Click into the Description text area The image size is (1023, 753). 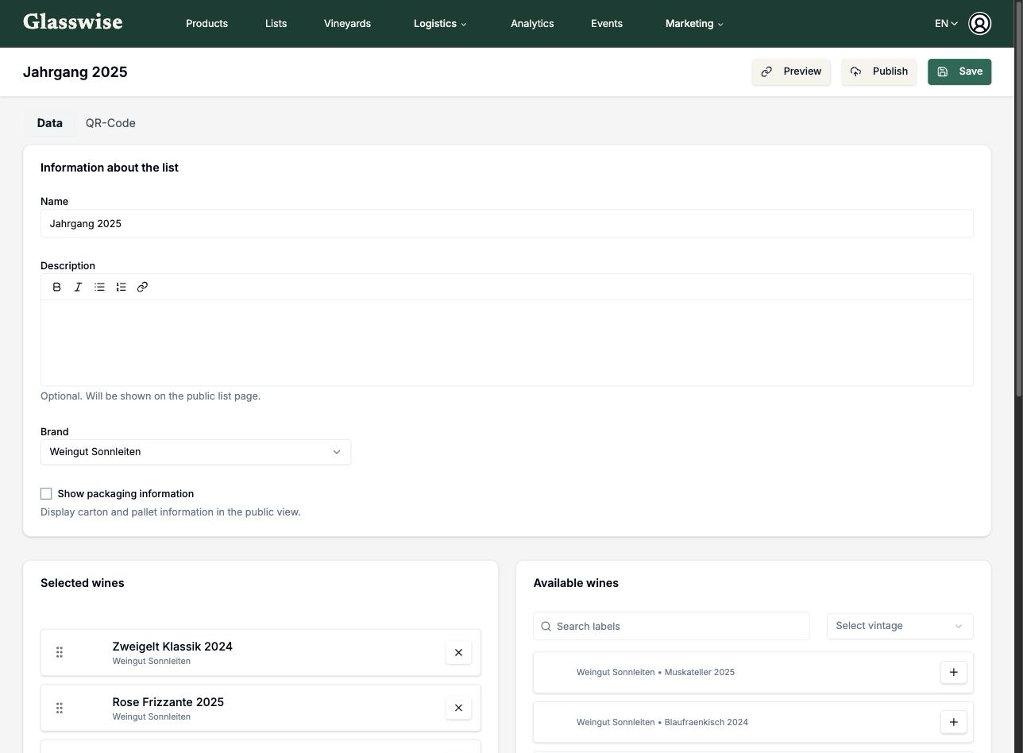click(x=507, y=342)
